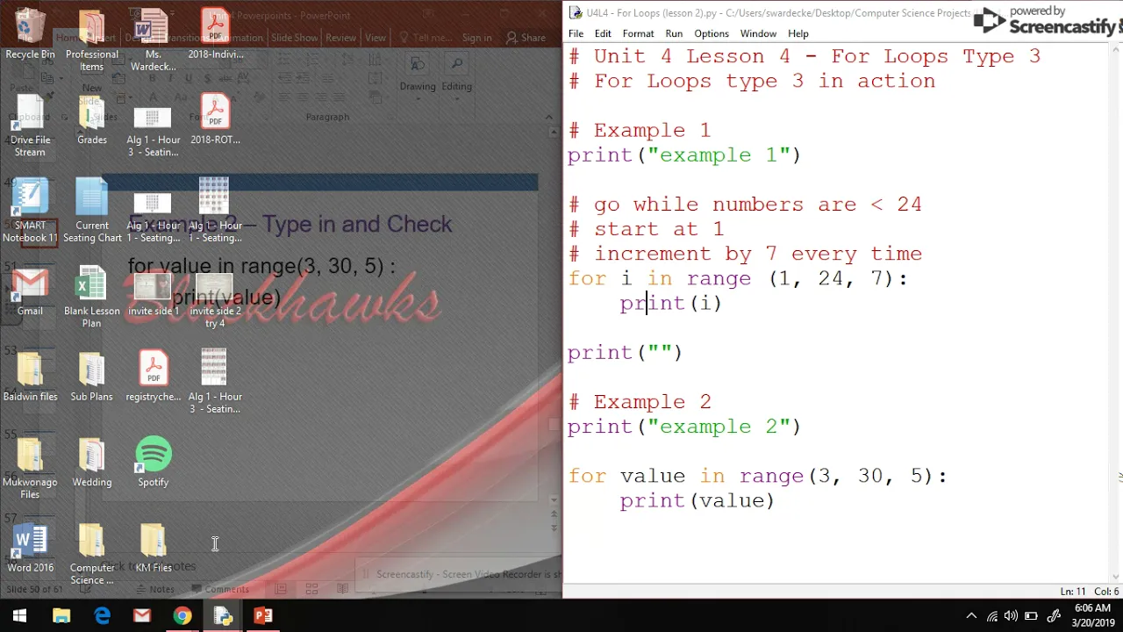Click '# increment by 7 every time' comment

(745, 254)
